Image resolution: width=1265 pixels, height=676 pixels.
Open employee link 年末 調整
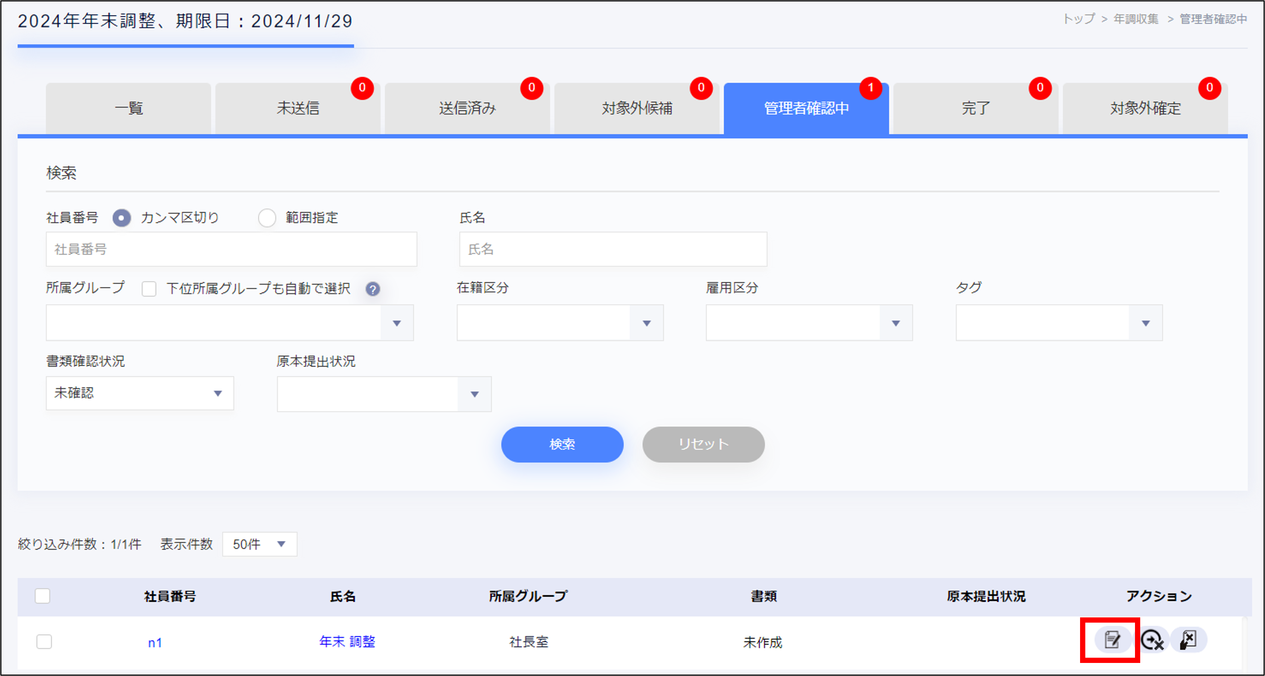point(347,641)
